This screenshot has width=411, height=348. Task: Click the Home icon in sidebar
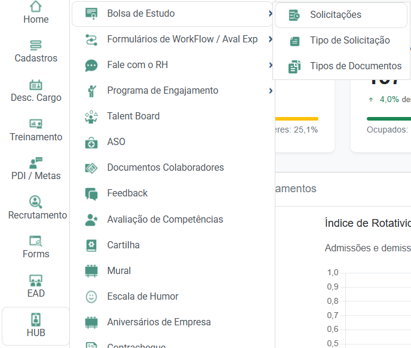point(36,7)
